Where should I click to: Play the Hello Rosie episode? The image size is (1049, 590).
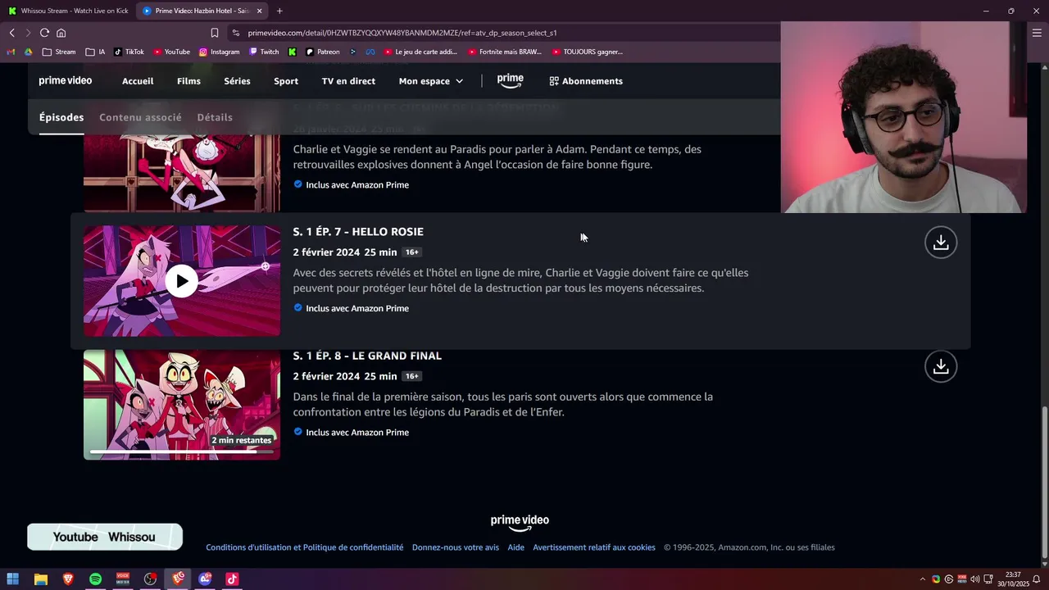pyautogui.click(x=181, y=281)
